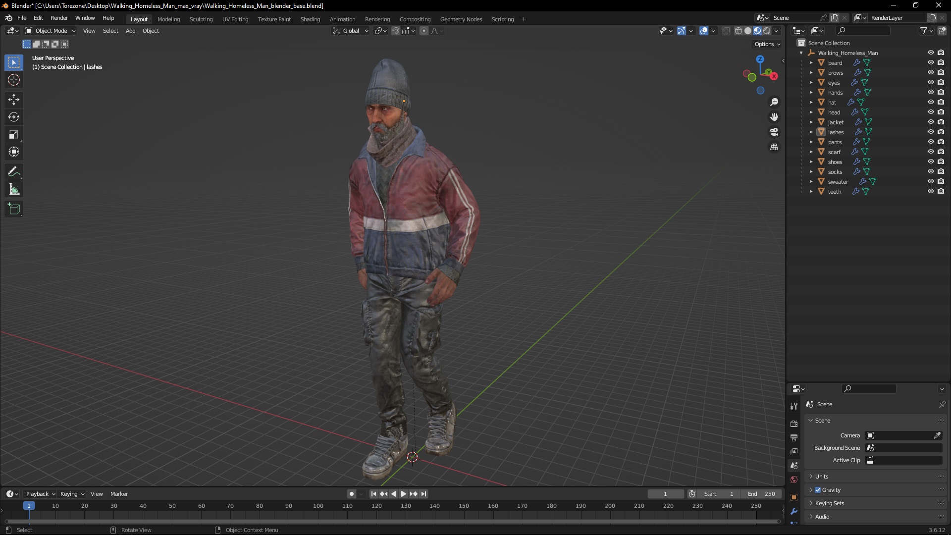Jump to the timeline start frame
This screenshot has width=951, height=535.
point(373,494)
